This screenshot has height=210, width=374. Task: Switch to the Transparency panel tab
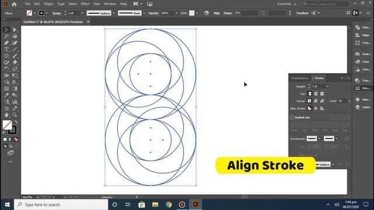pos(299,78)
